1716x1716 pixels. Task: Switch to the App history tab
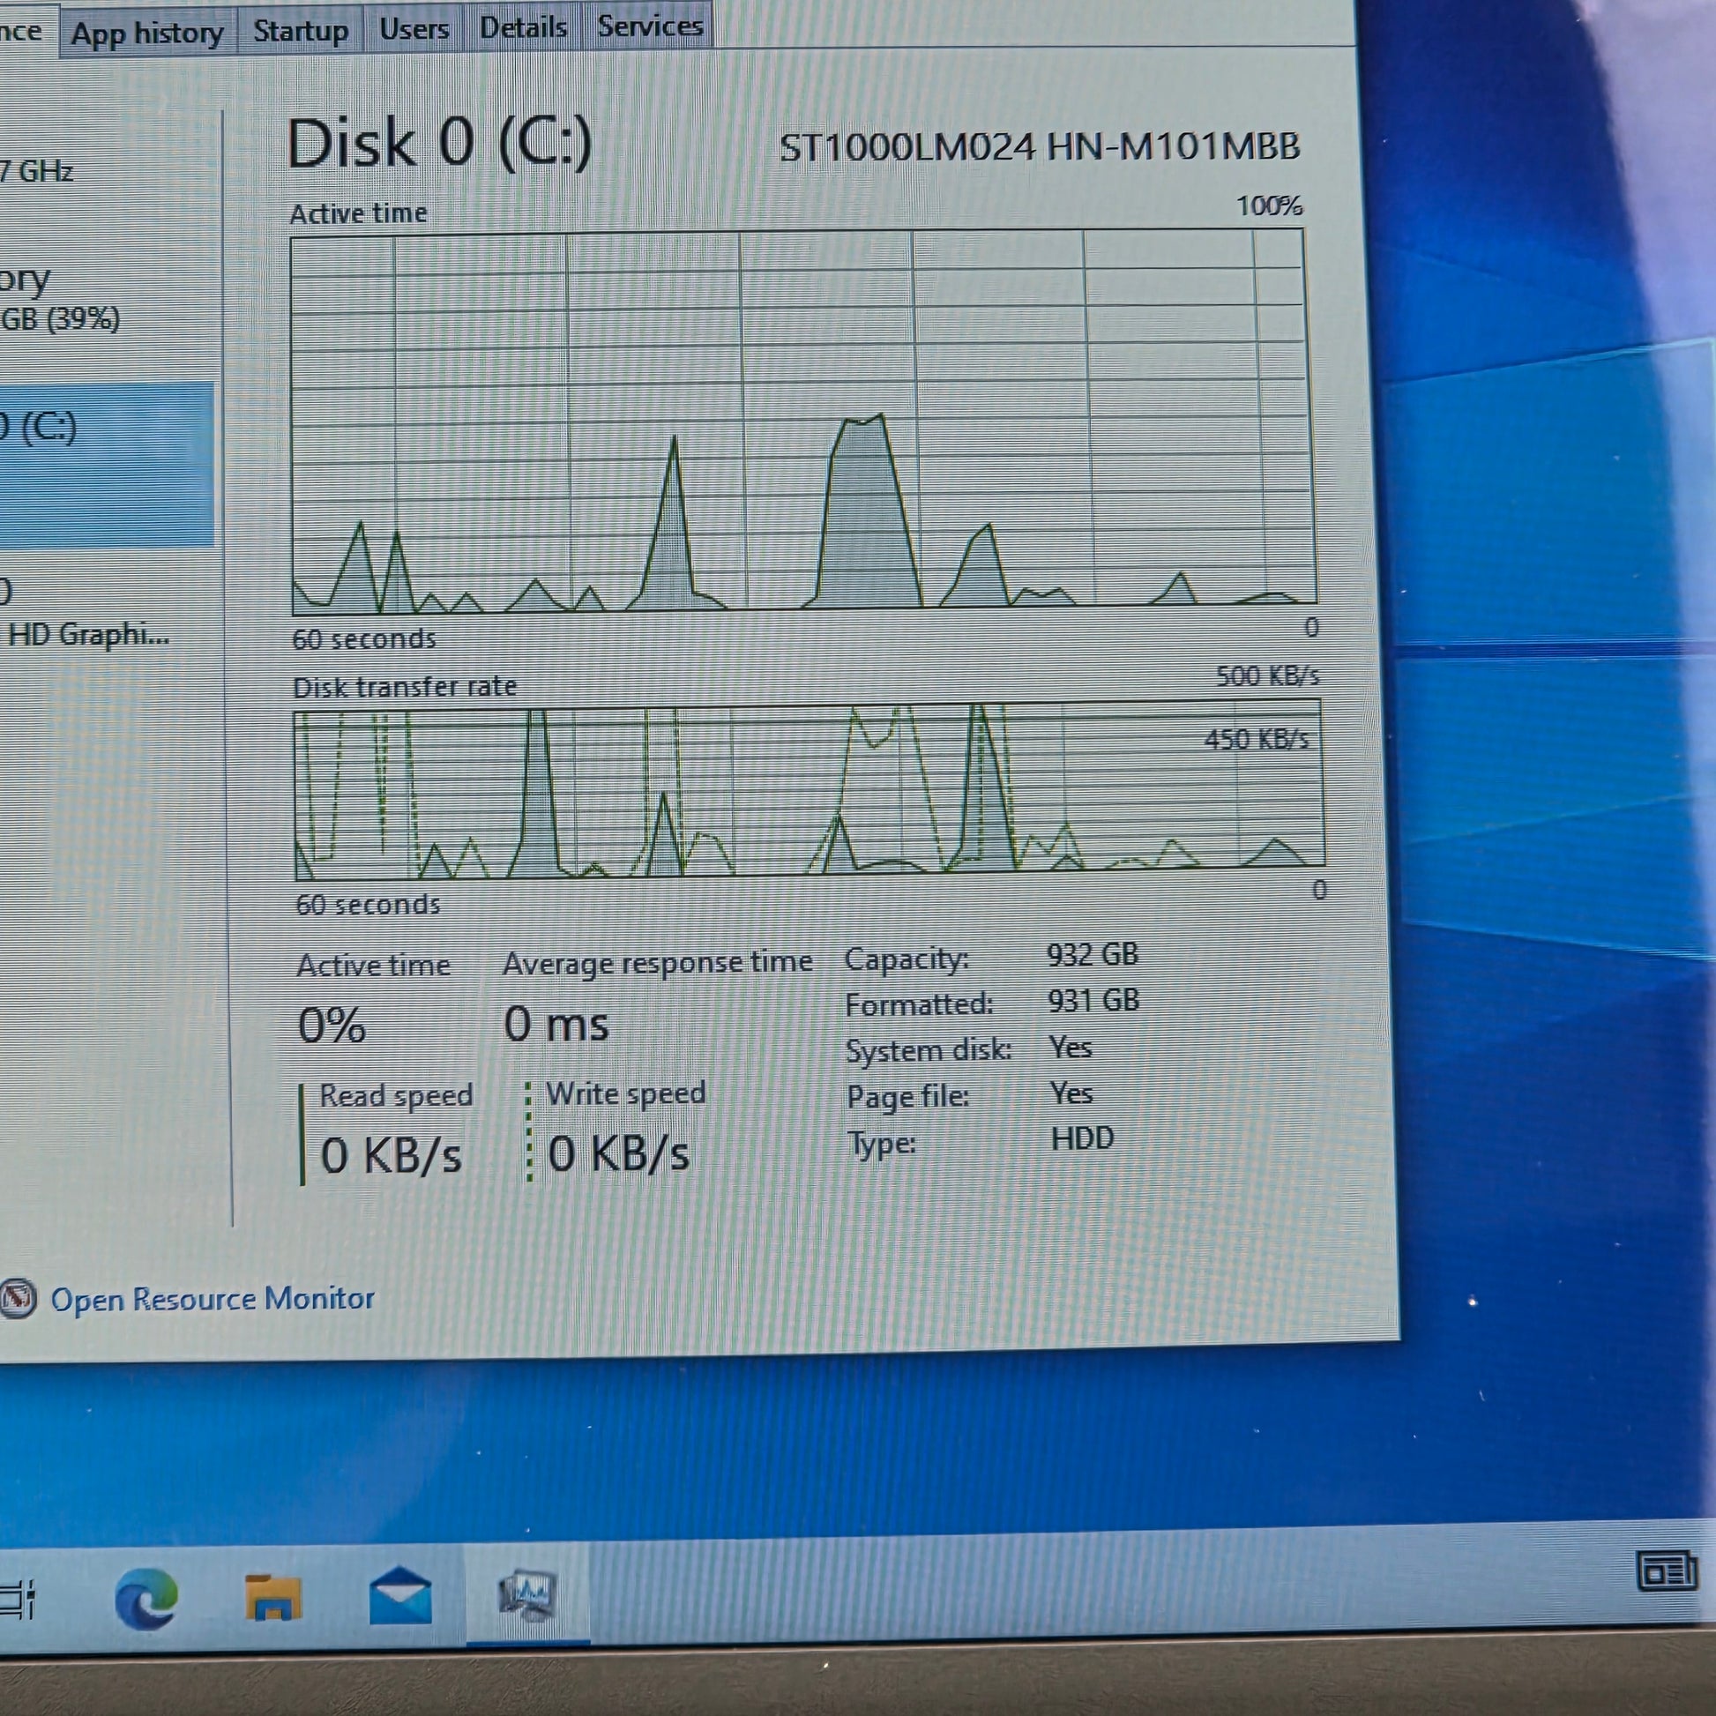tap(147, 34)
